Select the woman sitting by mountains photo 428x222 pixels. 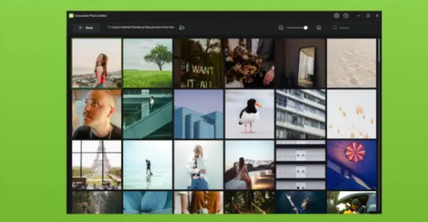[x=249, y=165]
